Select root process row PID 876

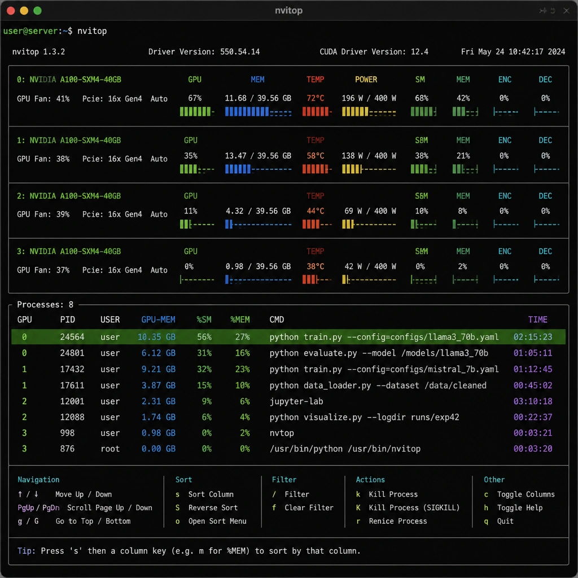click(x=288, y=449)
